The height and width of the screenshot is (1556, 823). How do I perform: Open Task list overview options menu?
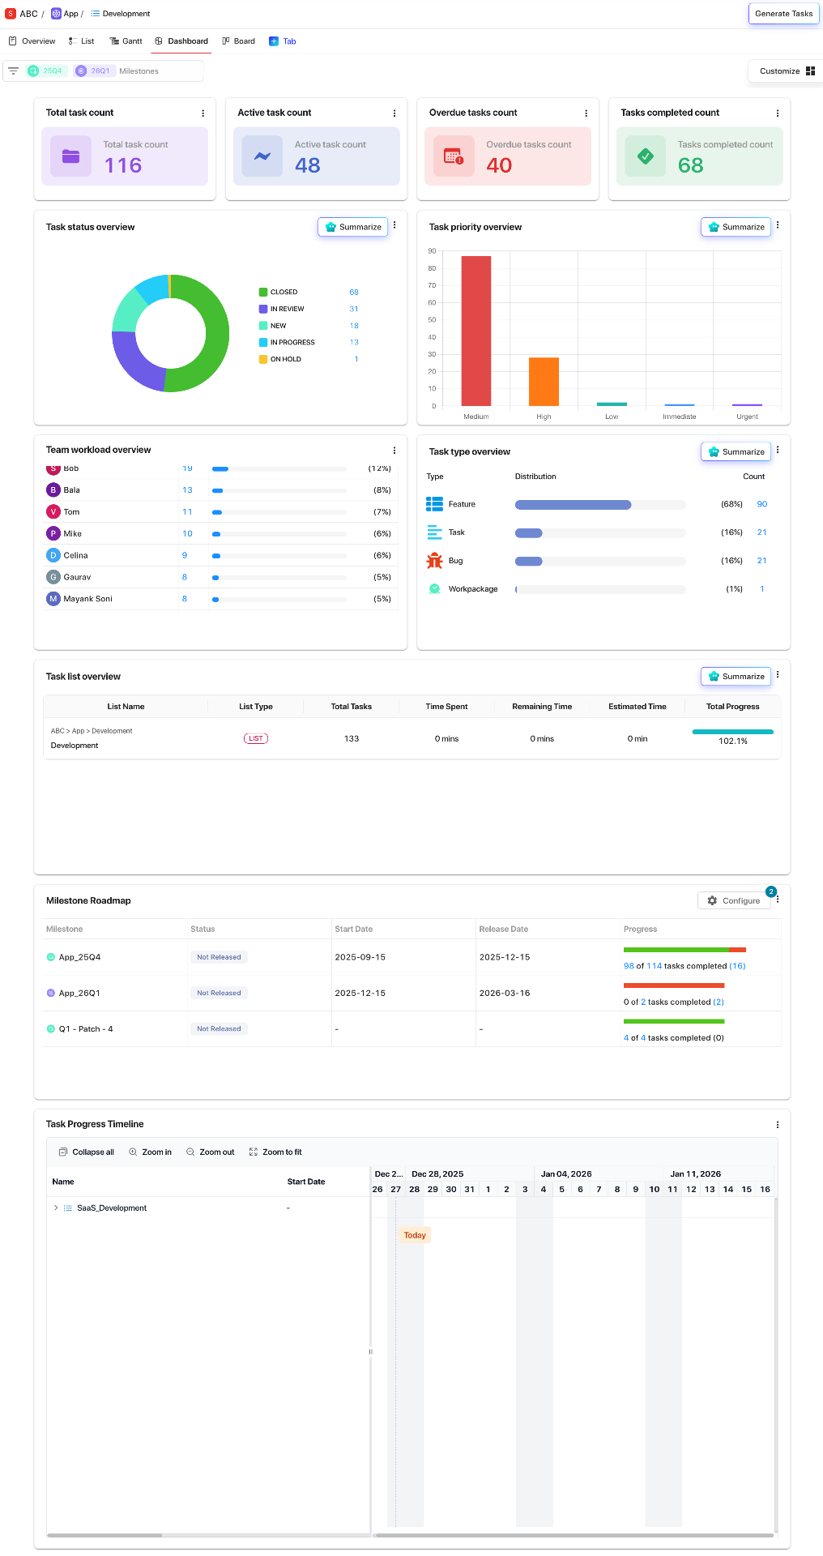tap(778, 674)
